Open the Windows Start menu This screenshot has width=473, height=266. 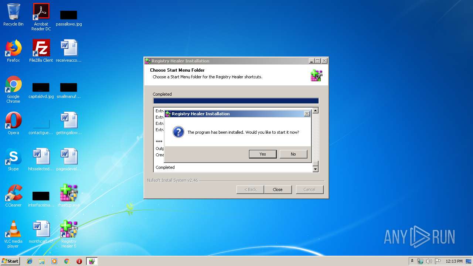10,261
